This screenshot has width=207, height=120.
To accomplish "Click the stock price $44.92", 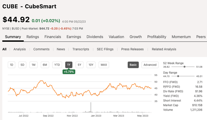I will click(x=16, y=20).
